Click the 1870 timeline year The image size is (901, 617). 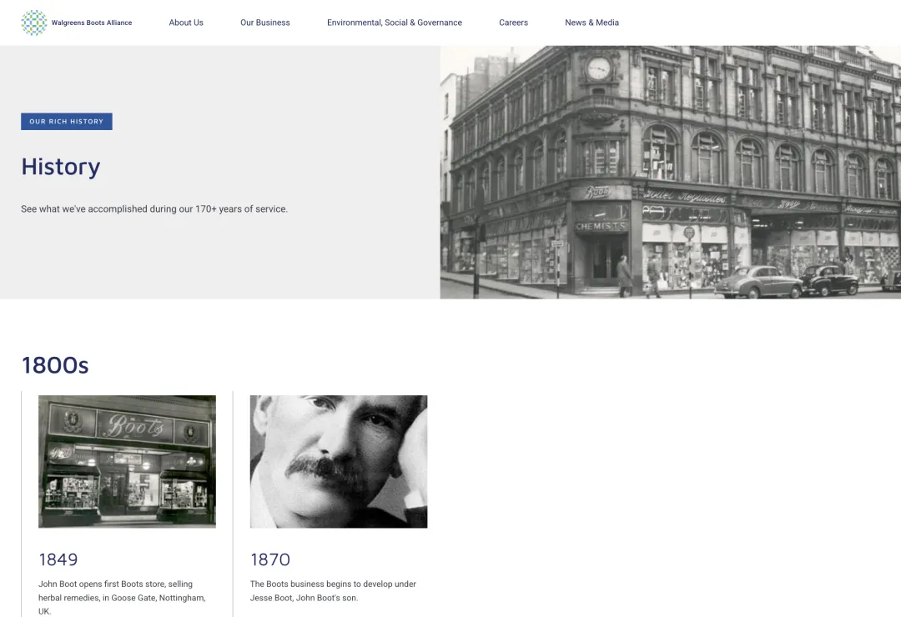(x=270, y=559)
